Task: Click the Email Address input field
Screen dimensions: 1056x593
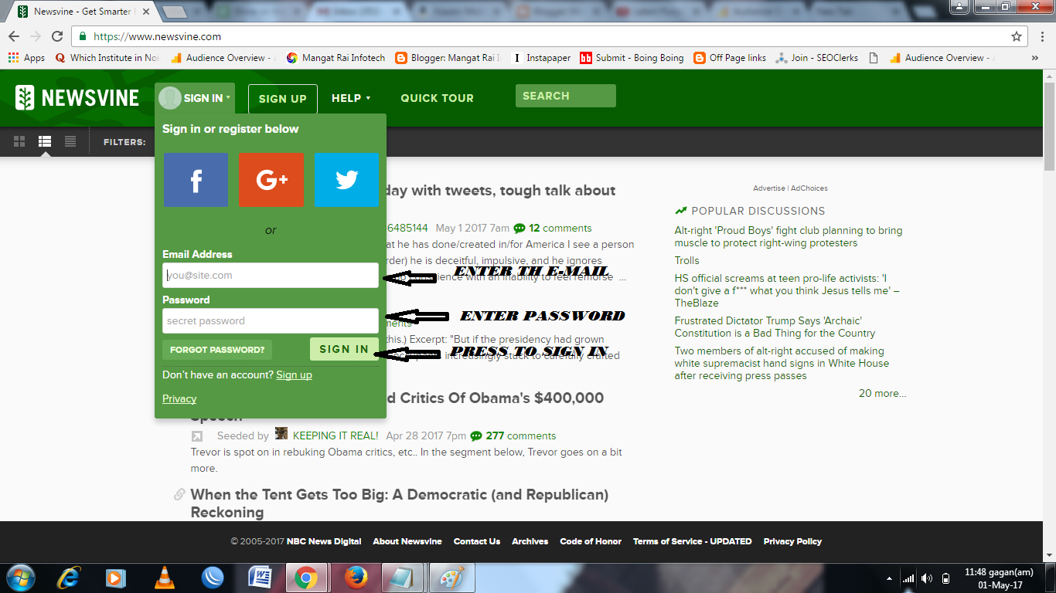Action: pos(271,276)
